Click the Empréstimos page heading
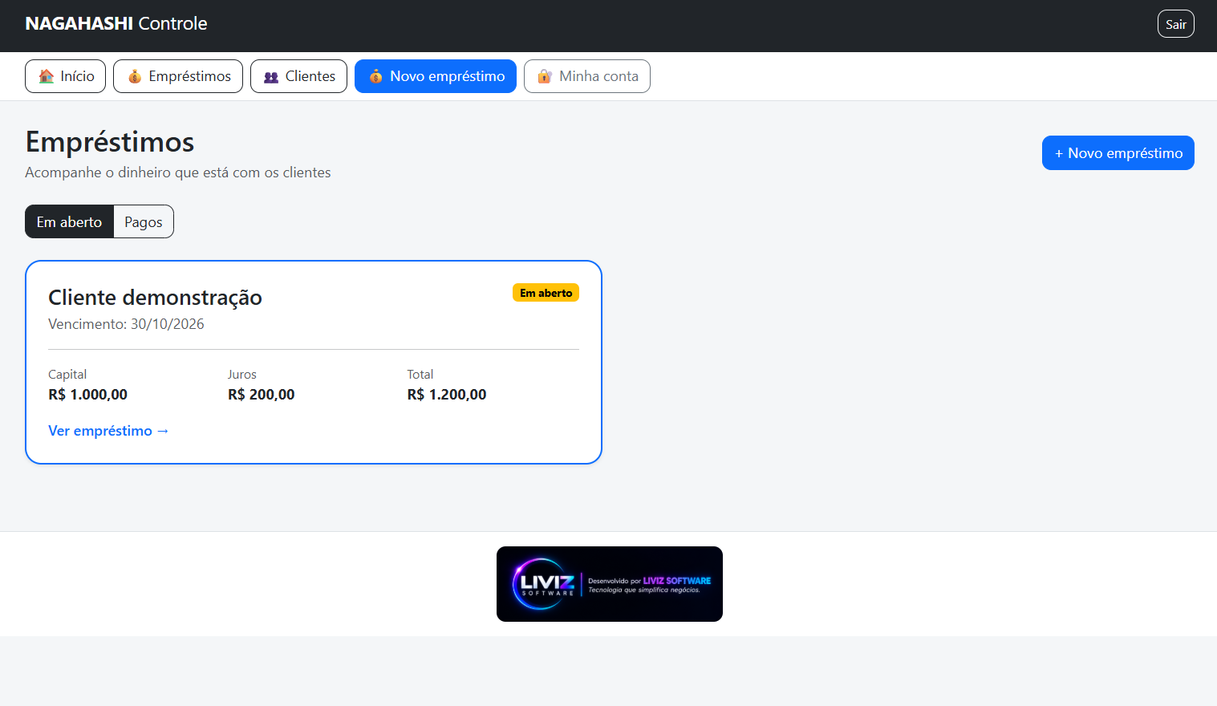 click(110, 142)
